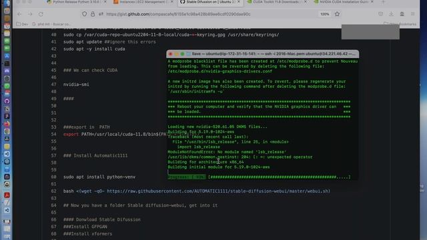Click '###Install xformers' line
The image size is (427, 240).
[x=87, y=234]
